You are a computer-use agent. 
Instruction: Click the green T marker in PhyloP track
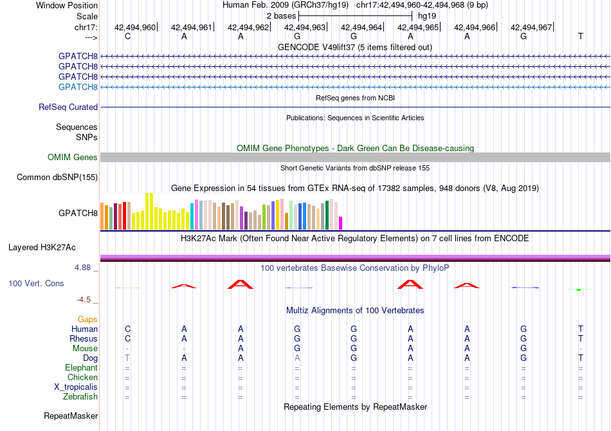[579, 289]
